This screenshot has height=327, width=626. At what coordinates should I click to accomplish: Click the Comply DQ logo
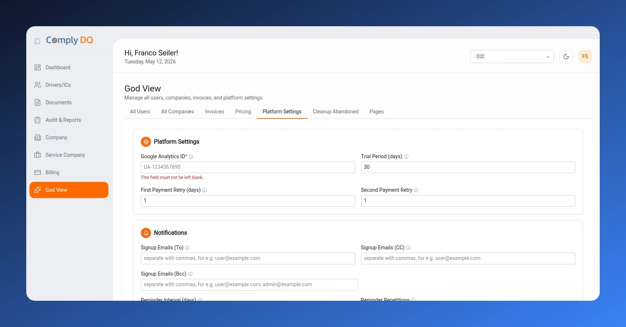[69, 40]
